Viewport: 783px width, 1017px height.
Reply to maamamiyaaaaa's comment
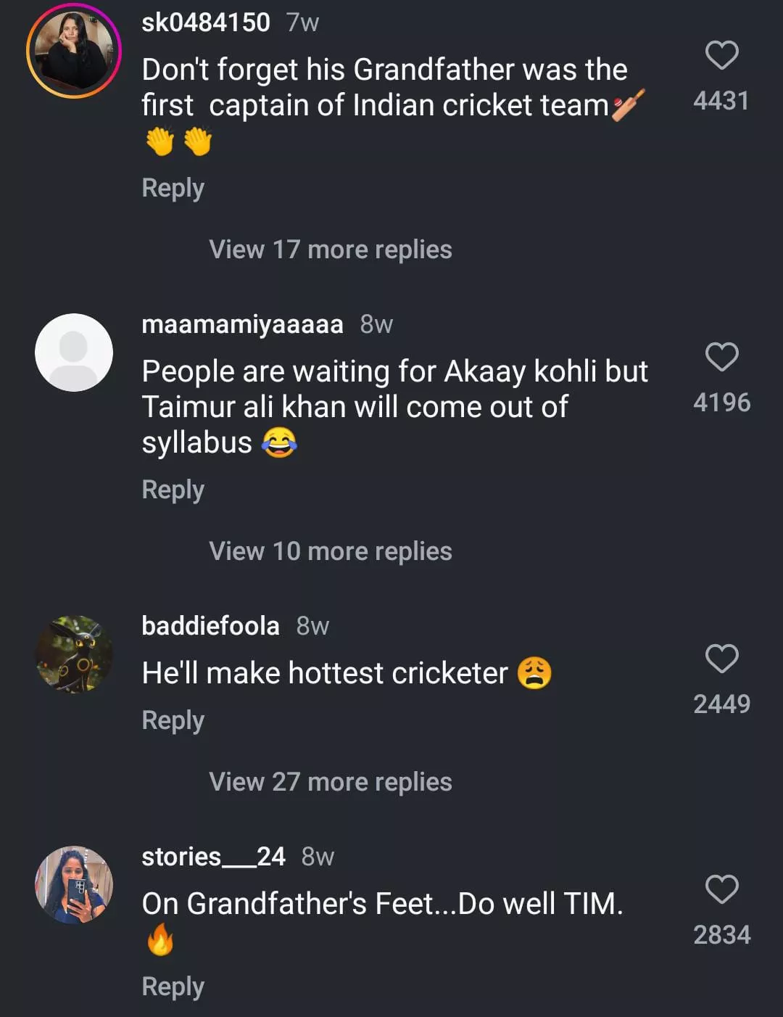[173, 490]
